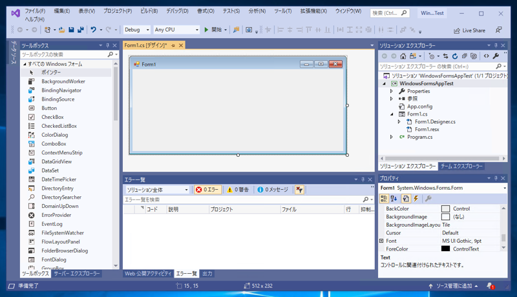Refresh Solution Explorer with the circular arrow
The height and width of the screenshot is (297, 517).
455,56
